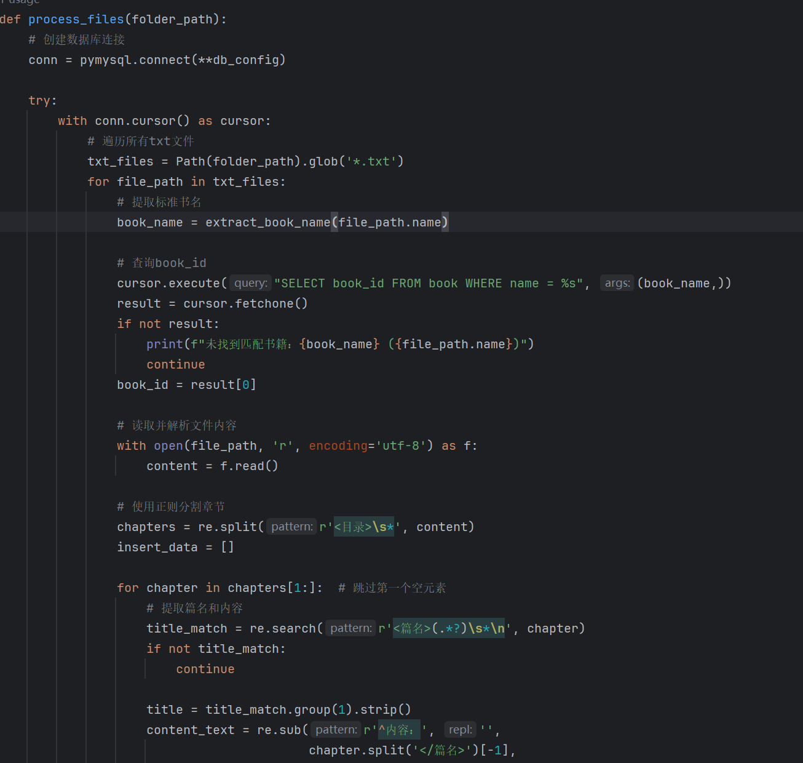Click the comment '读取并解析文件内容'
This screenshot has height=763, width=803.
[177, 425]
